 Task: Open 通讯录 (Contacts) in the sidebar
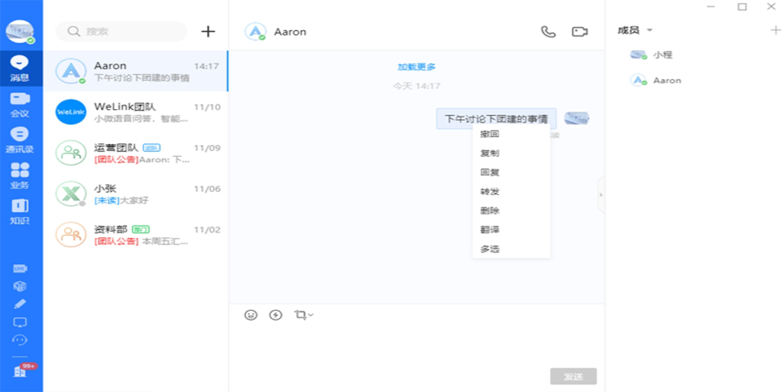pyautogui.click(x=20, y=140)
